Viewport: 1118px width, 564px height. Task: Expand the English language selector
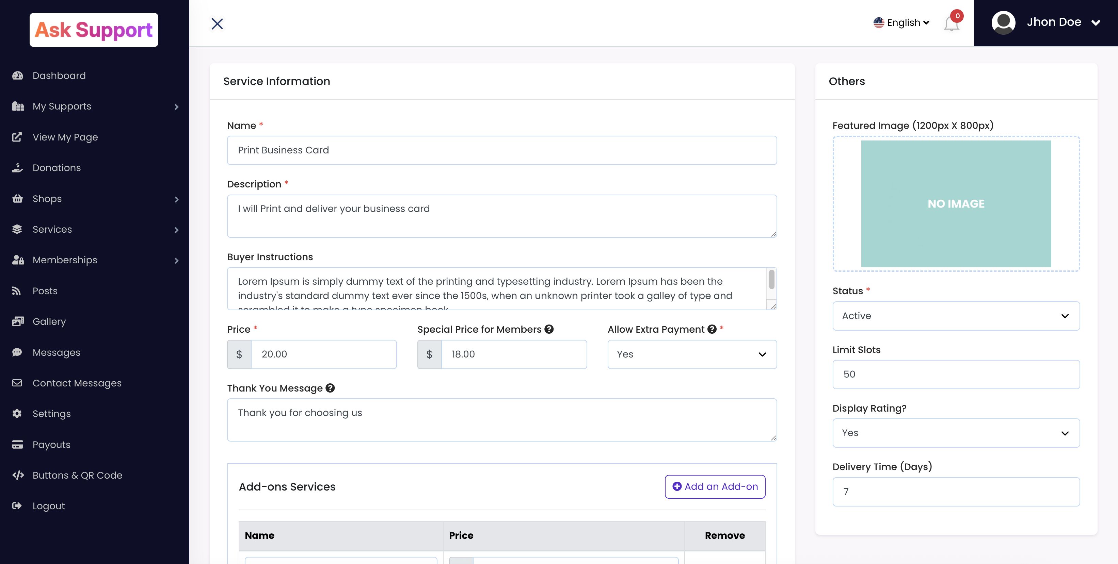point(901,22)
